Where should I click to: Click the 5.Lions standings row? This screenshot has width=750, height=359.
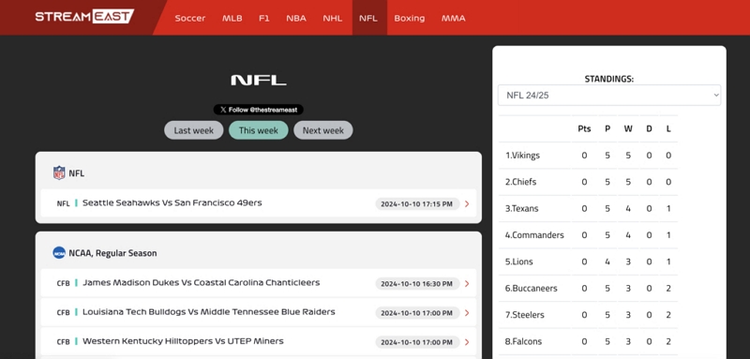(x=589, y=262)
